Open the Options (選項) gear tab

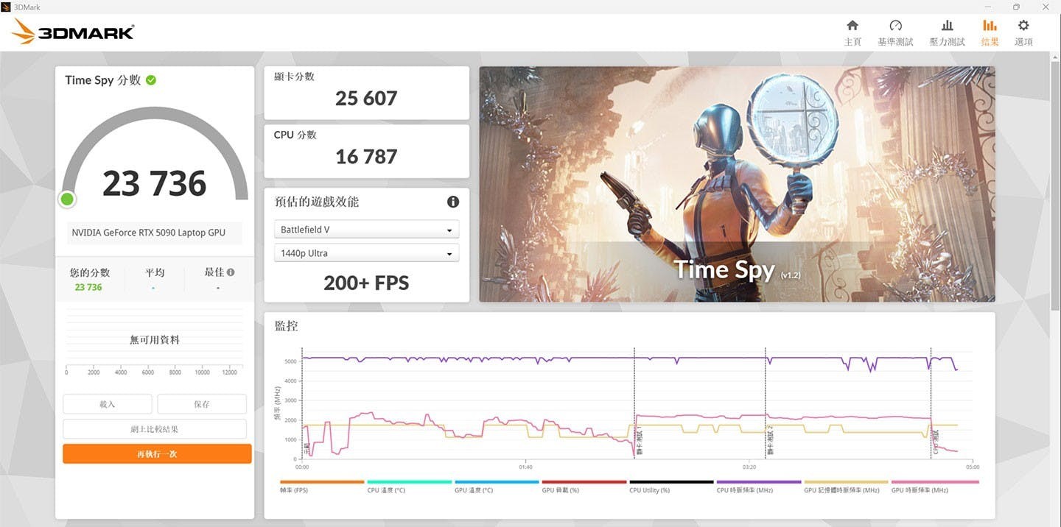(1023, 33)
